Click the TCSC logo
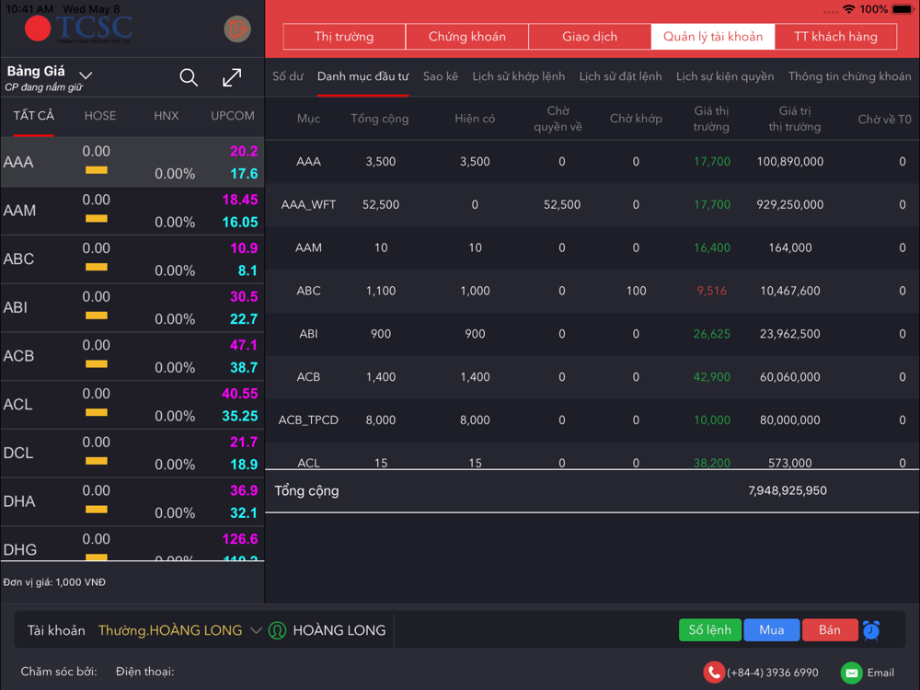This screenshot has height=690, width=920. pos(78,29)
